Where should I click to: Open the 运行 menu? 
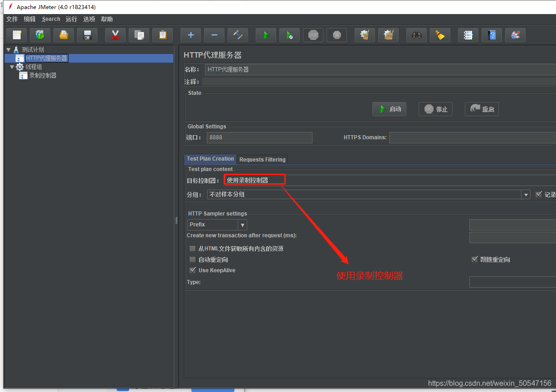point(71,19)
